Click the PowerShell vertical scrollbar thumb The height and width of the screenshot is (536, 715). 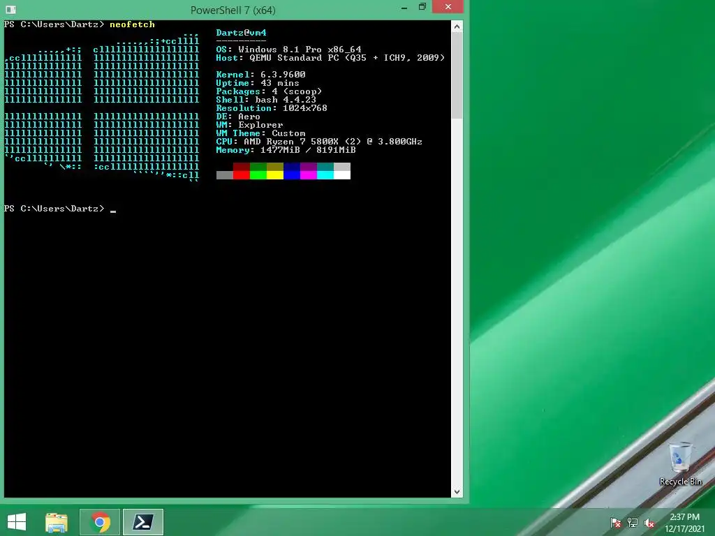(457, 75)
